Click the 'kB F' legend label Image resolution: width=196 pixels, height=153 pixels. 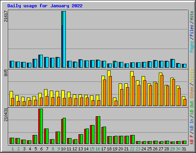click(x=192, y=140)
